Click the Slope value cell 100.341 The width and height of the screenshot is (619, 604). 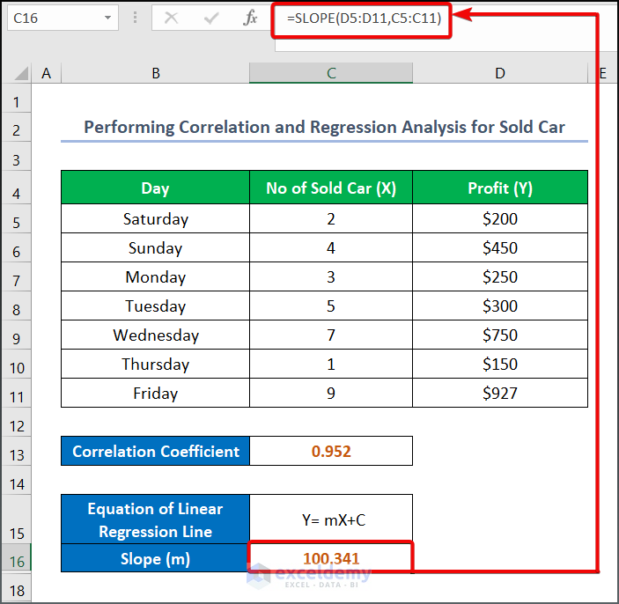pos(331,558)
